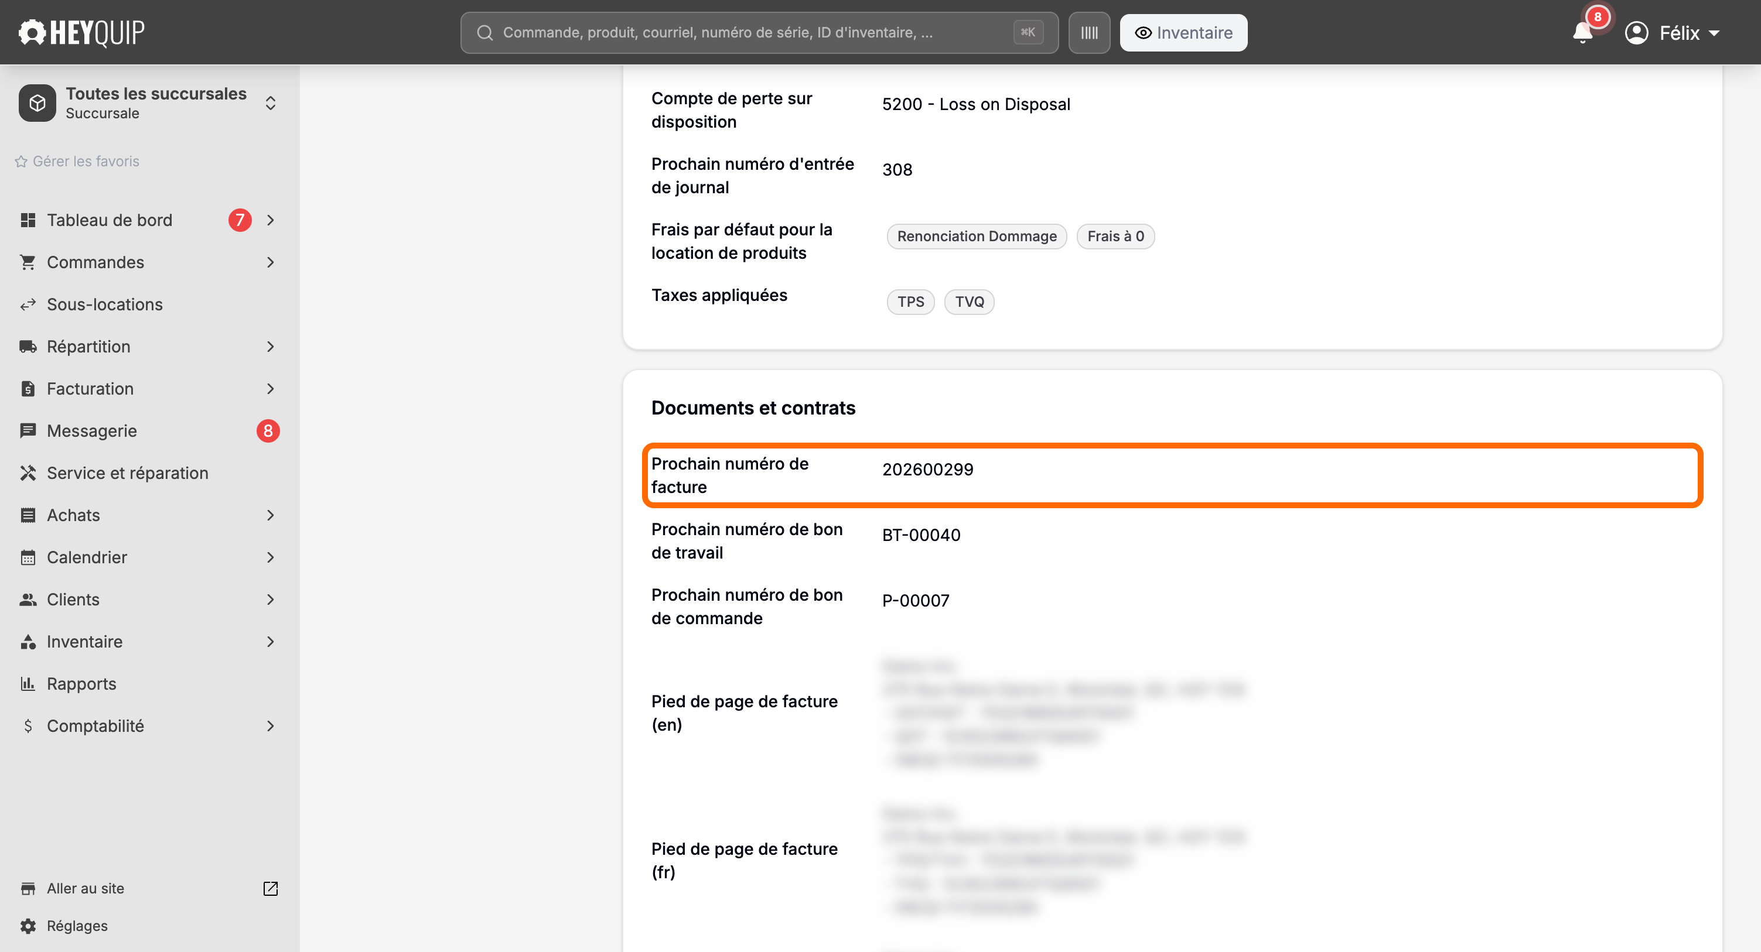1761x952 pixels.
Task: Click the Aller au site link
Action: click(x=86, y=888)
